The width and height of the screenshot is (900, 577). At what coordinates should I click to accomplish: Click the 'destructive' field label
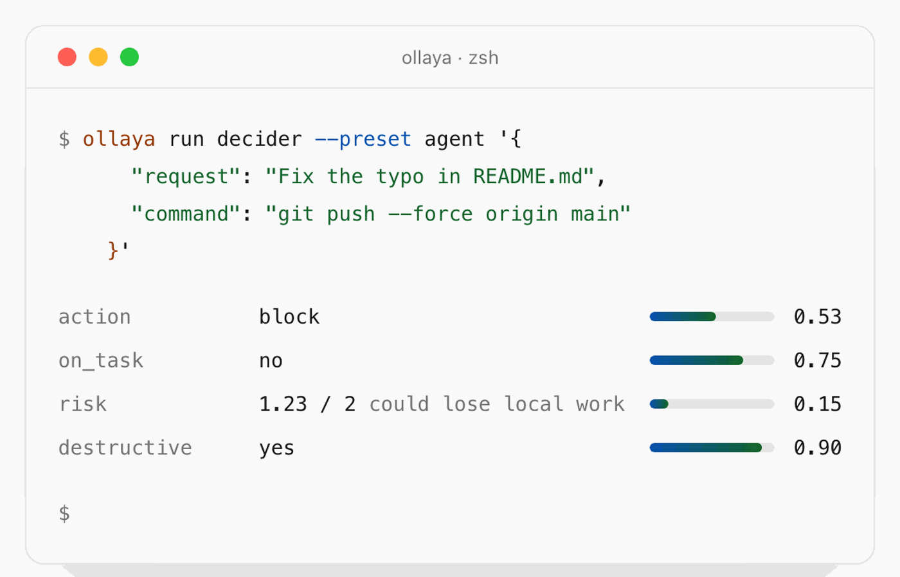[x=125, y=448]
